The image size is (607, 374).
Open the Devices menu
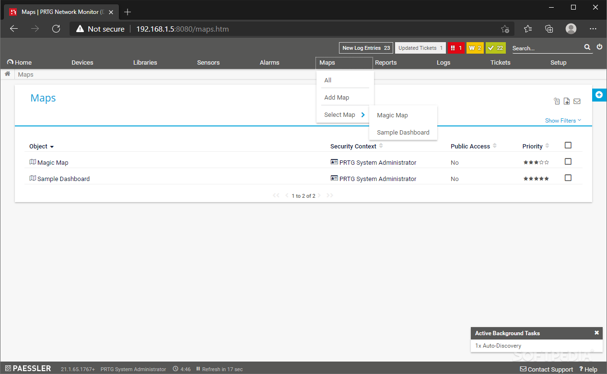click(82, 63)
